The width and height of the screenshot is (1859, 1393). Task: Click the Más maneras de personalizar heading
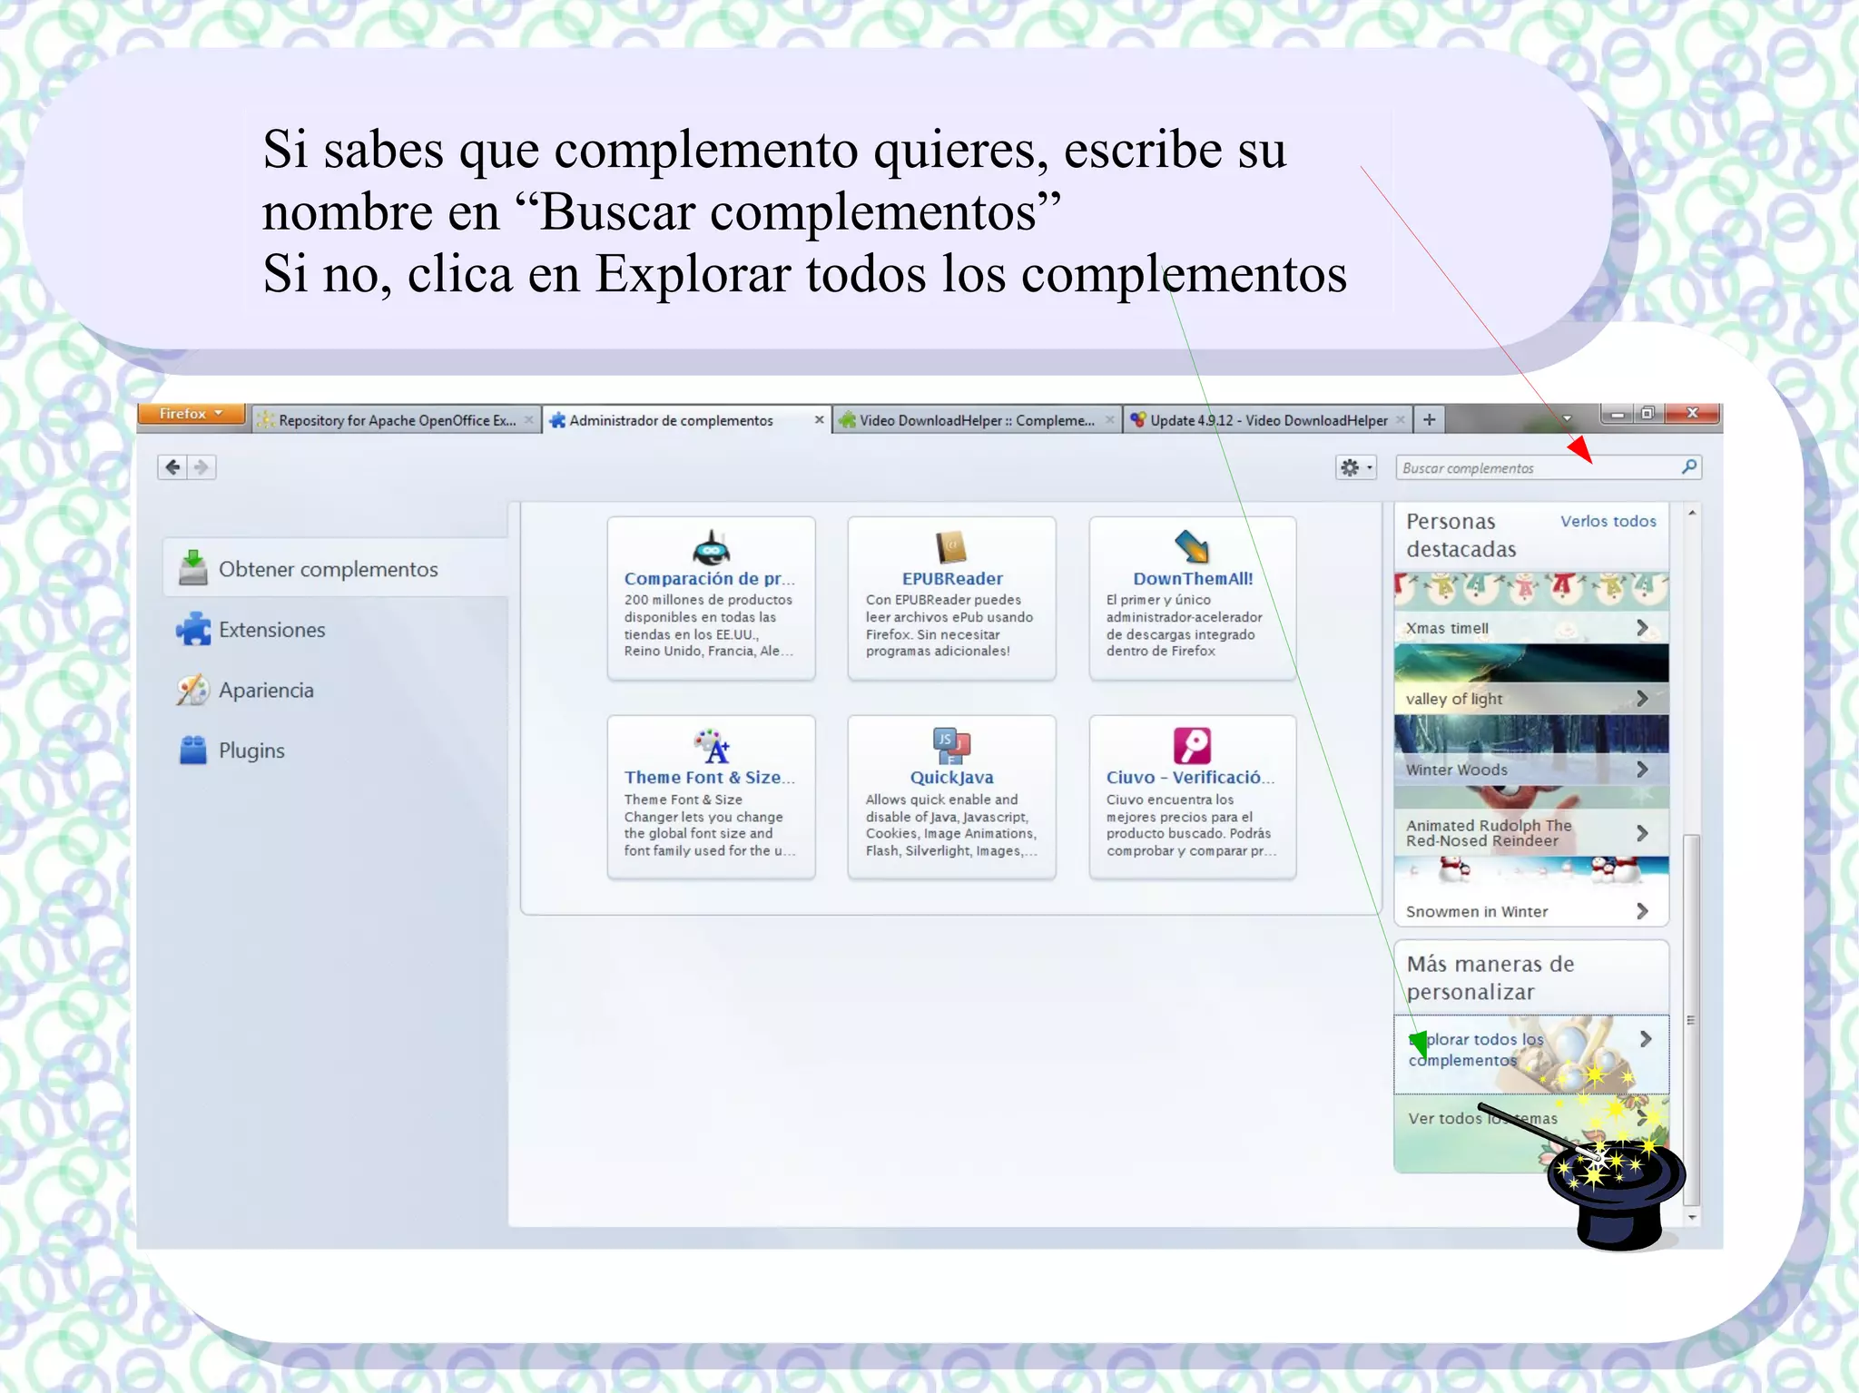(1490, 977)
